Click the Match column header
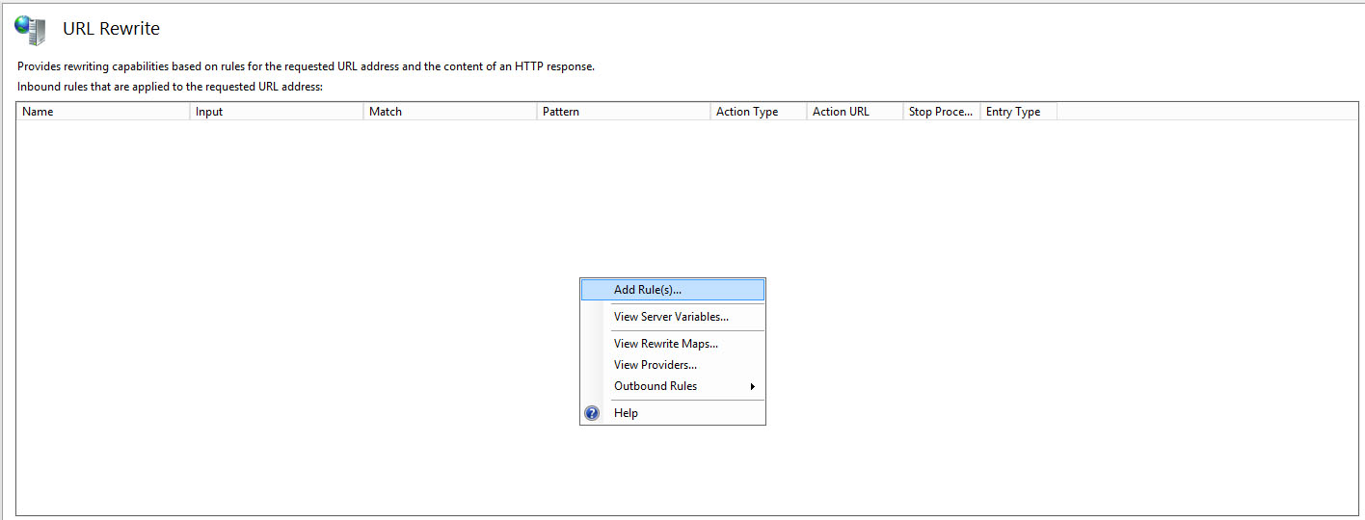 (450, 112)
